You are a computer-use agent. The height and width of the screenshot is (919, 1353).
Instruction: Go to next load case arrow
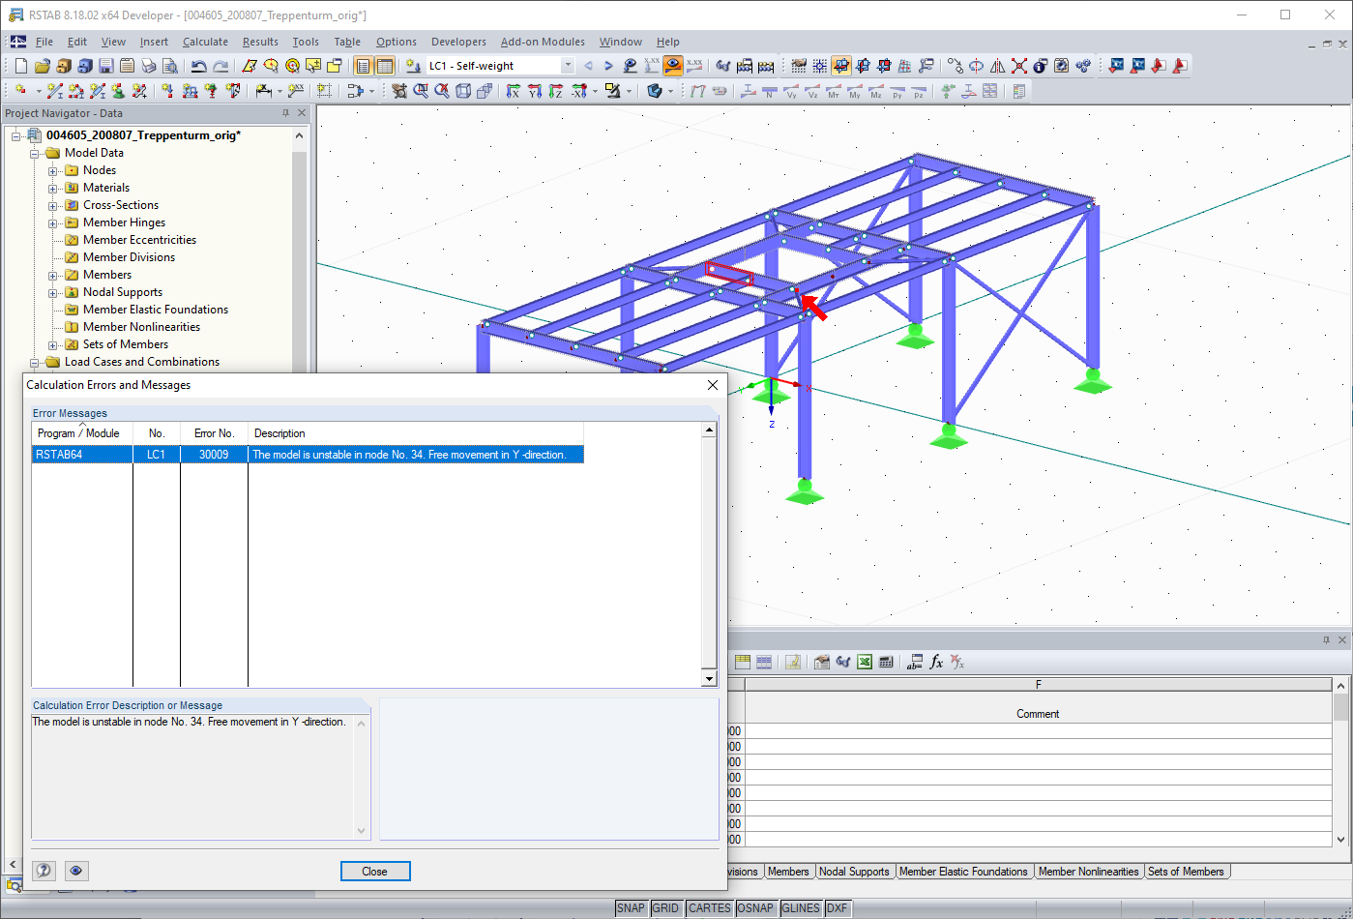pyautogui.click(x=608, y=66)
